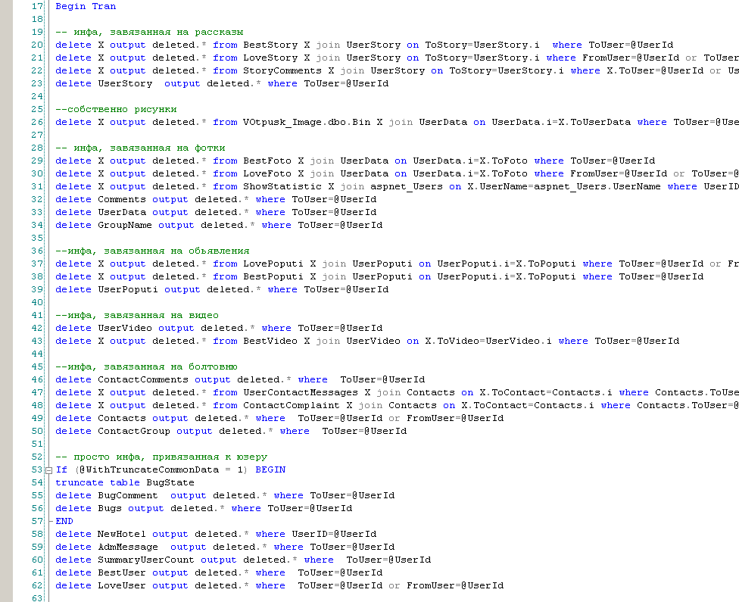Click 'UserStory' on line 23
Viewport: 739px width, 602px height.
click(125, 83)
